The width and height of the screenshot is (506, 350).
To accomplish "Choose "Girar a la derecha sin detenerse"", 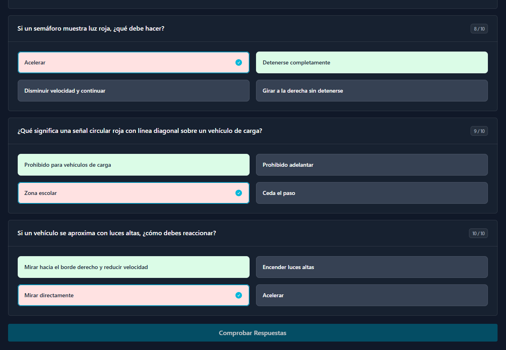I will tap(372, 91).
